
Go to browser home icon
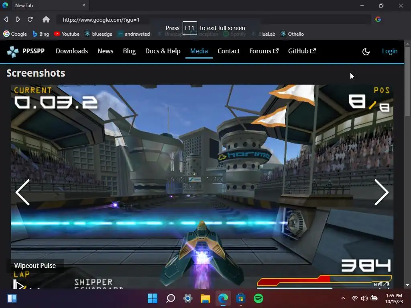click(x=46, y=19)
